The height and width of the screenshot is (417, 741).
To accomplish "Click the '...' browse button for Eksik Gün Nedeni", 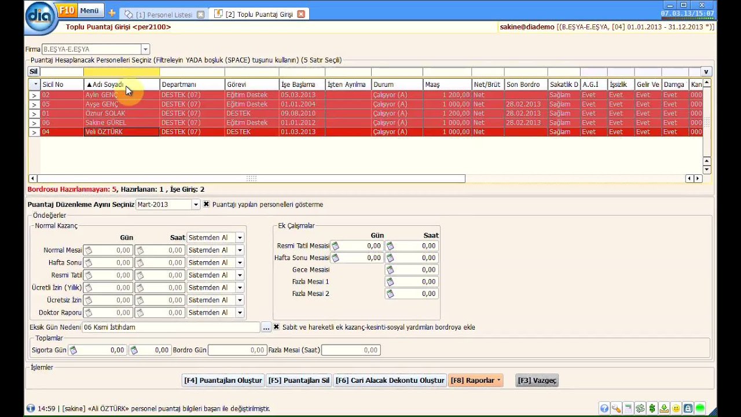I will (266, 327).
